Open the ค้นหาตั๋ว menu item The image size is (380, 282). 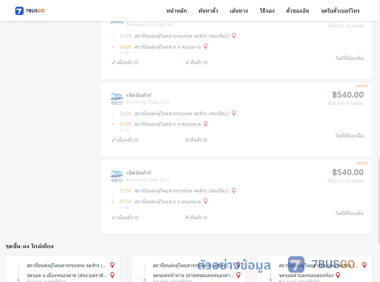[x=208, y=11]
